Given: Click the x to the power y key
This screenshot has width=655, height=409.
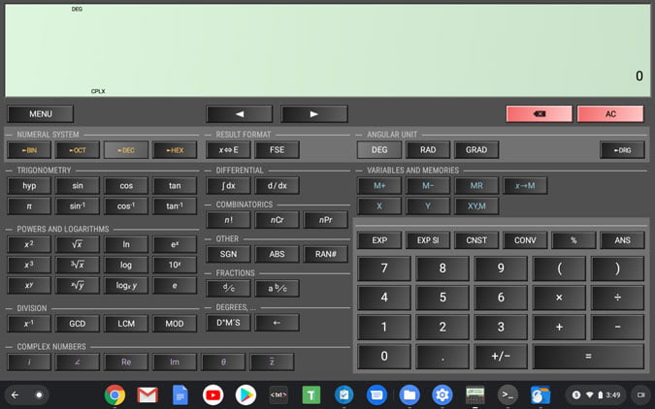Looking at the screenshot, I should tap(29, 286).
